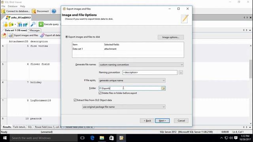Click the holiday description cell
Viewport: 253px width, 142px height.
tap(36, 82)
